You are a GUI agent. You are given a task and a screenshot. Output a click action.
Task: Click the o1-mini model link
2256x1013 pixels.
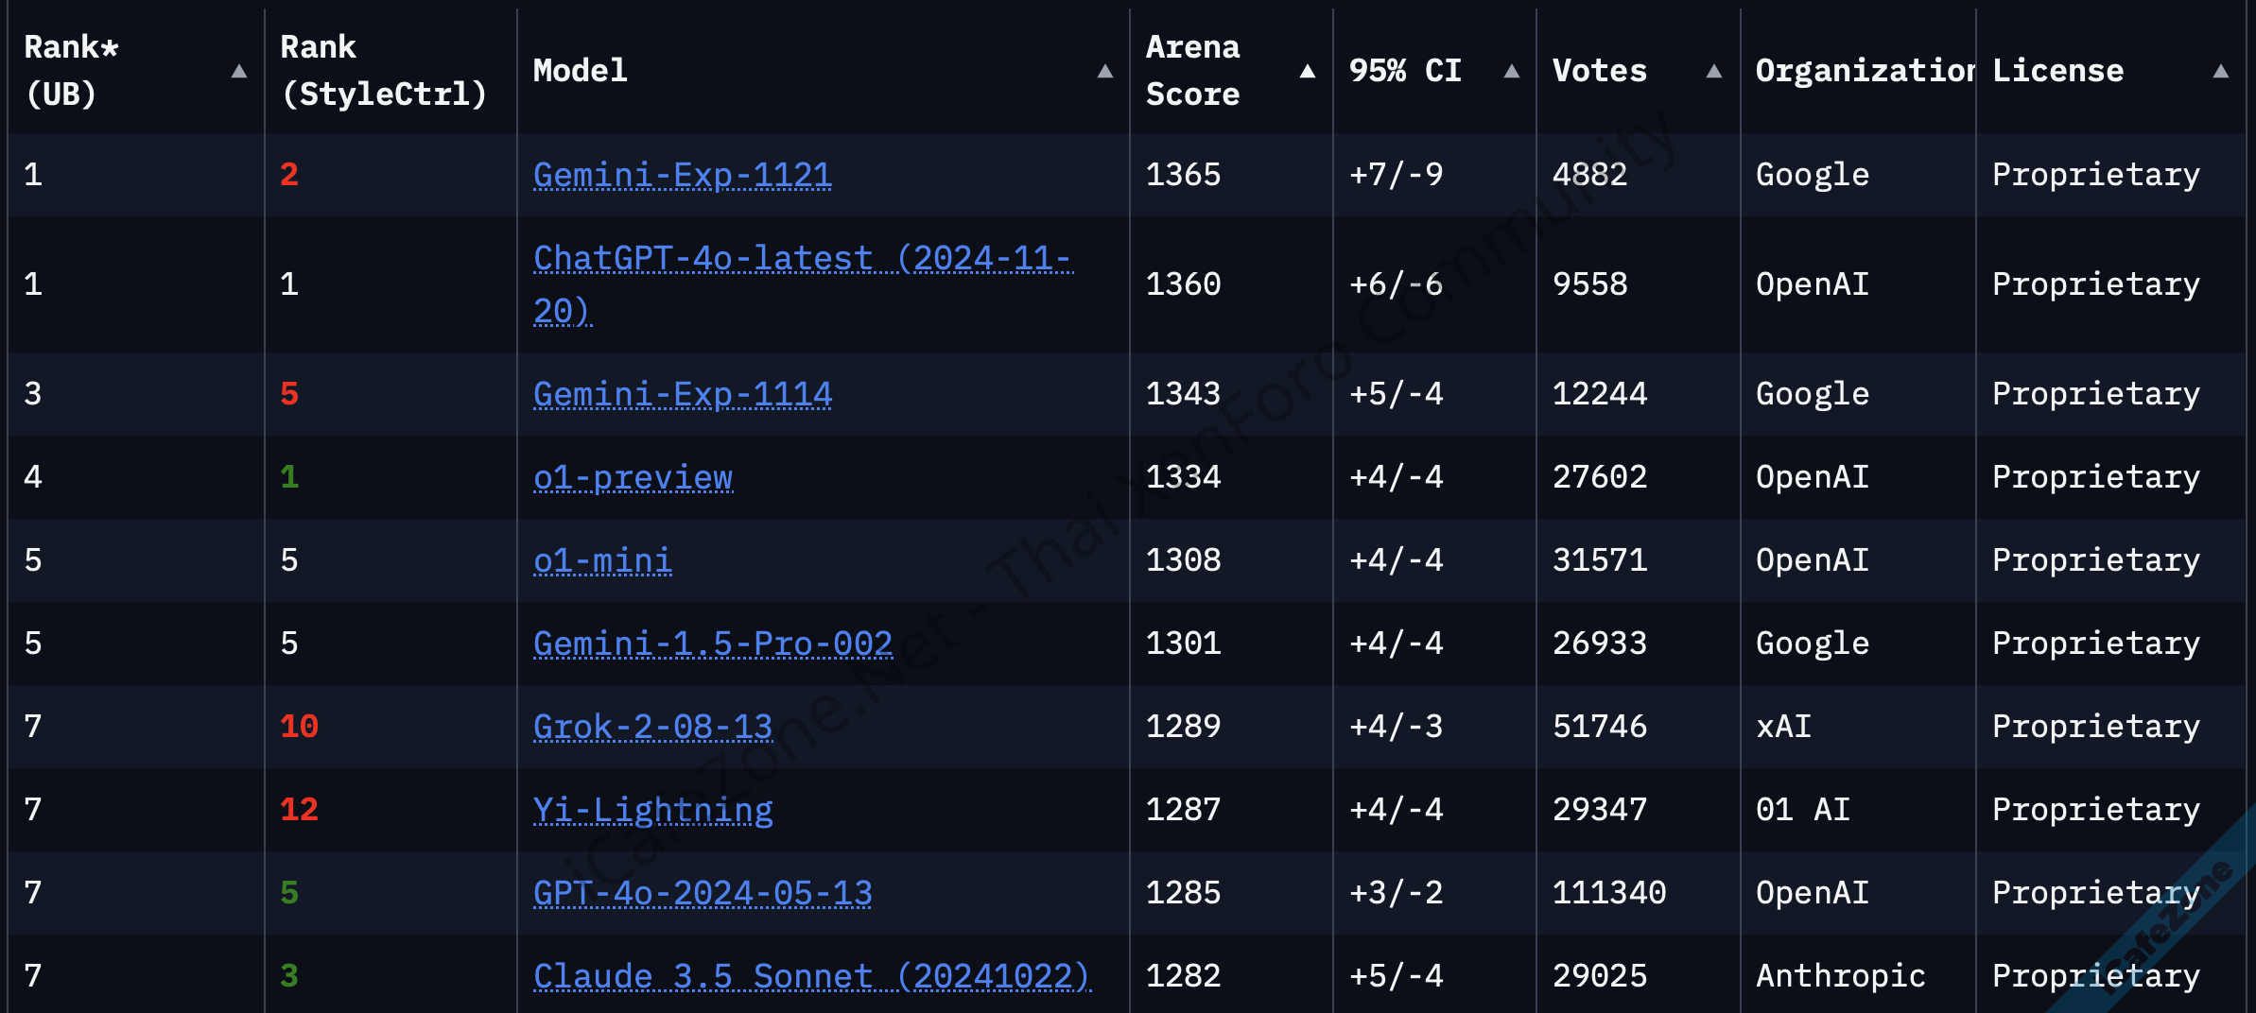click(x=602, y=560)
